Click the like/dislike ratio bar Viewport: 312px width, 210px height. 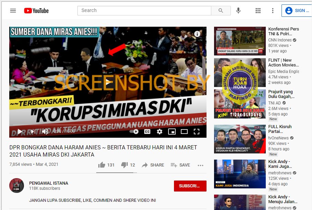click(x=116, y=173)
